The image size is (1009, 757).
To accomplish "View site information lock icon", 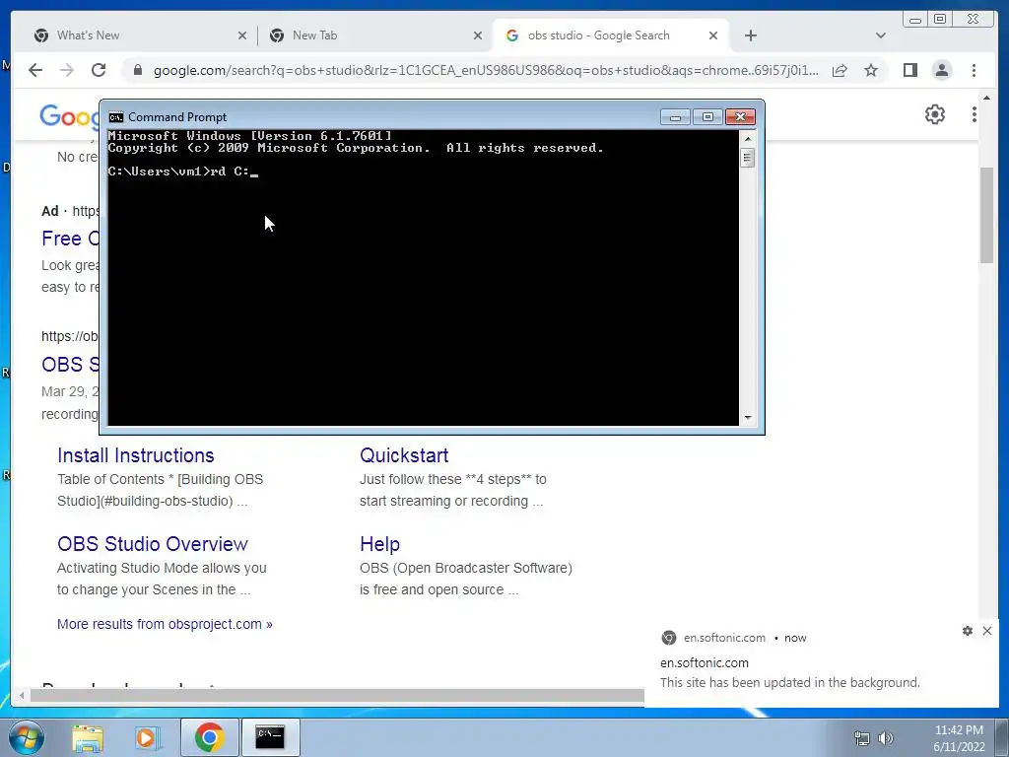I will [x=137, y=70].
